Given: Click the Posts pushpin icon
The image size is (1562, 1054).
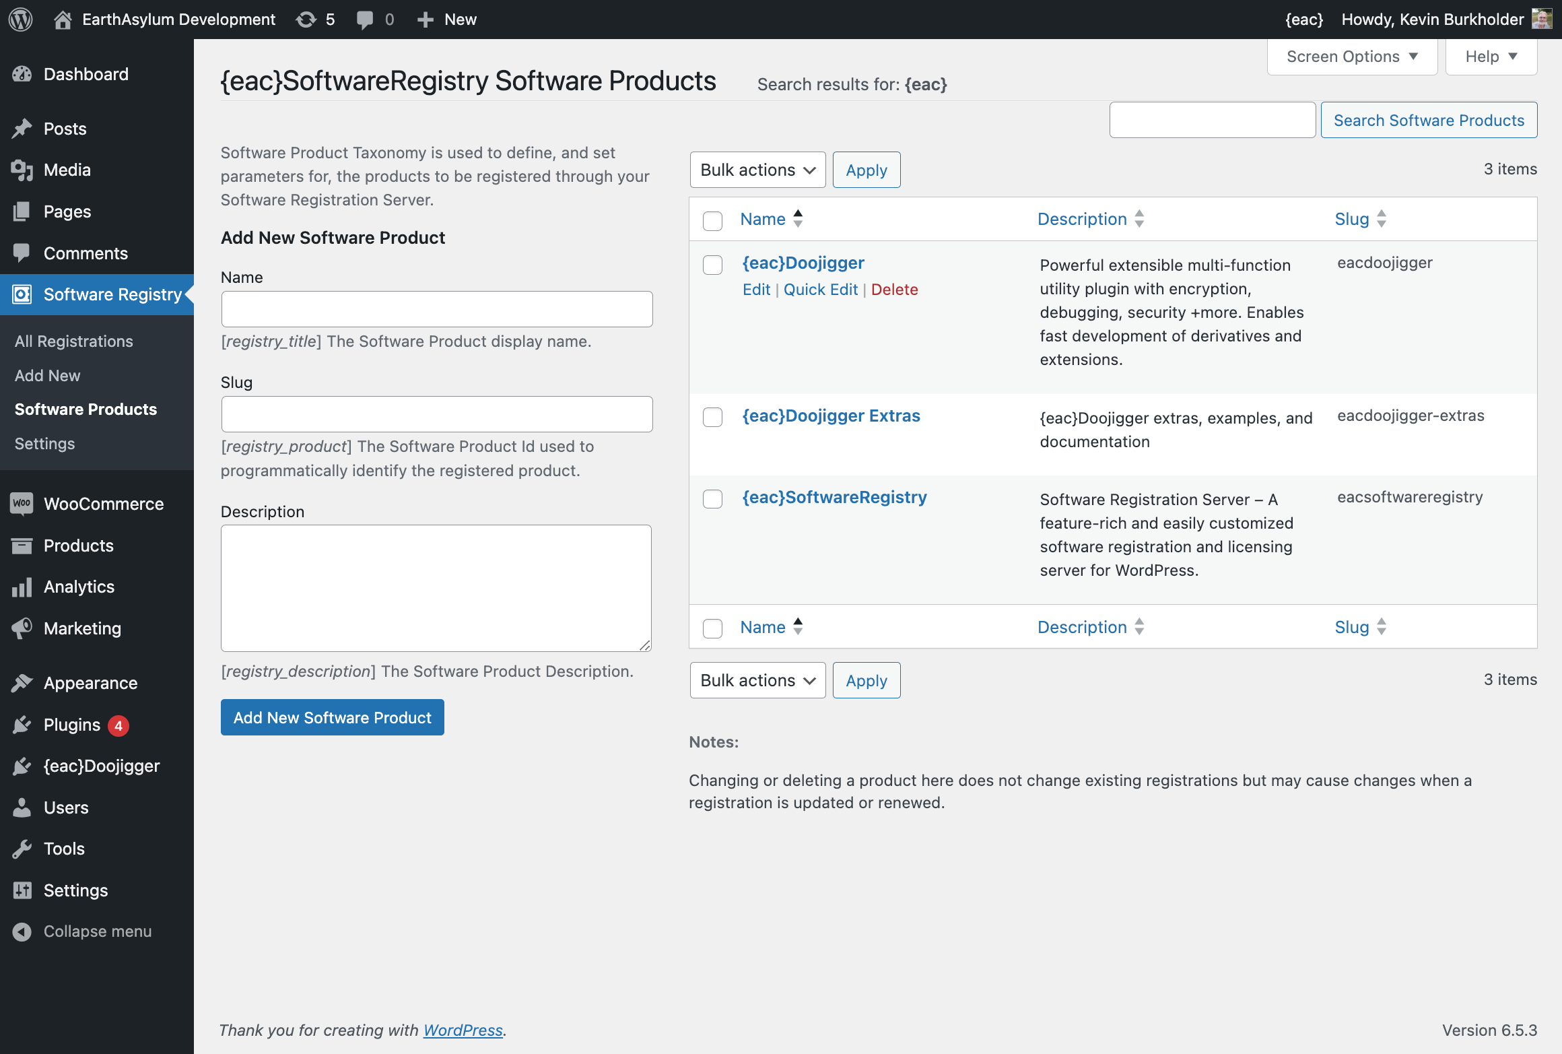Looking at the screenshot, I should coord(22,129).
